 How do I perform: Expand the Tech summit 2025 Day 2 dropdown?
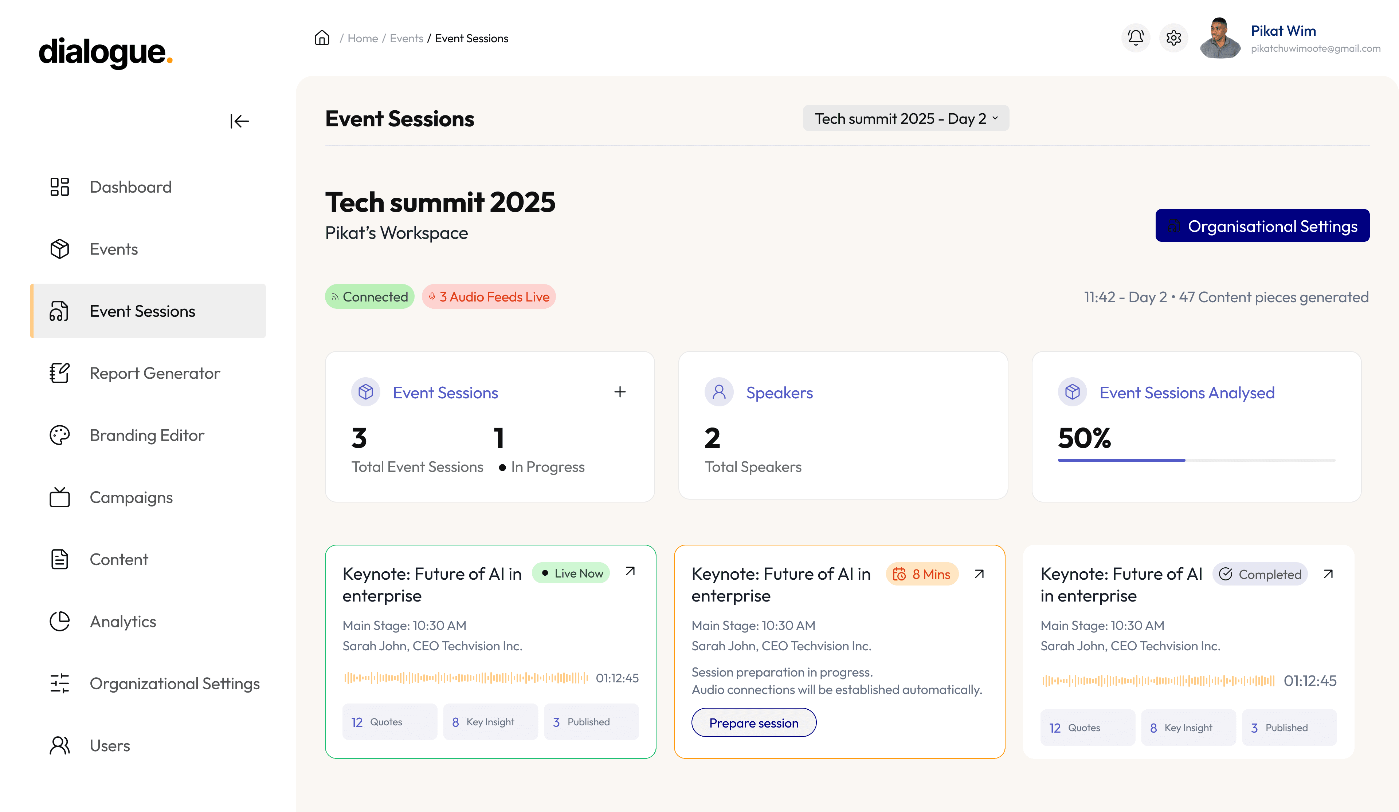[905, 118]
